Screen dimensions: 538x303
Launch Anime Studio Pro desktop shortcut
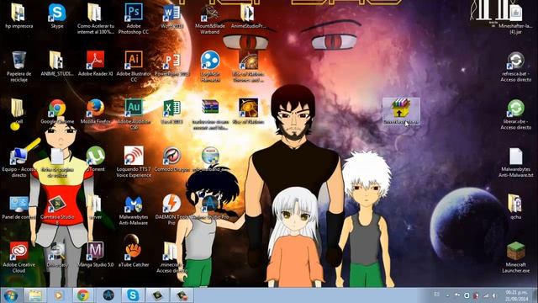pos(210,207)
